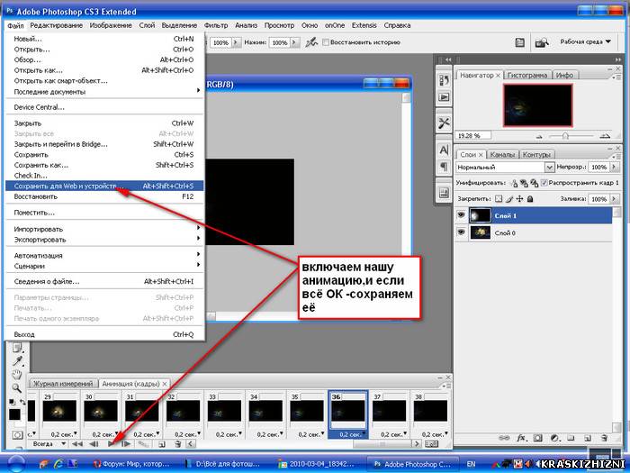The width and height of the screenshot is (630, 473).
Task: Click the Navigator zoom percentage field
Action: coord(472,136)
